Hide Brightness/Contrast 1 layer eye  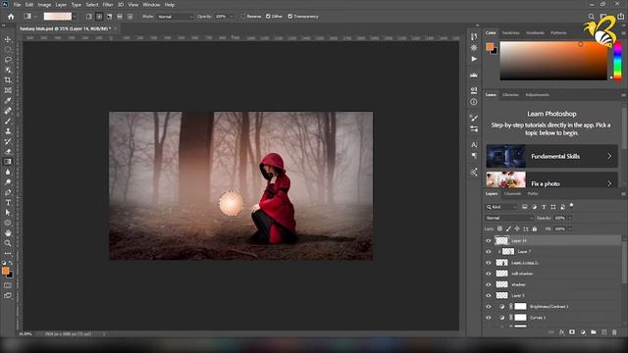(x=489, y=307)
